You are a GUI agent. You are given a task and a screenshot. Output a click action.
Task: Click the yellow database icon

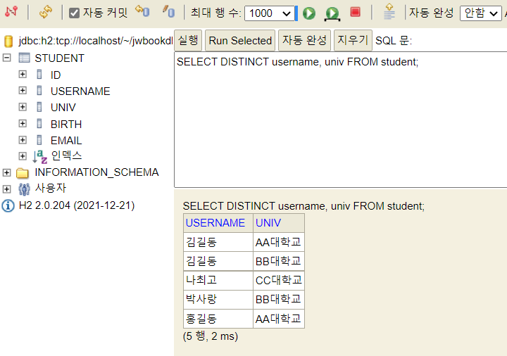click(x=8, y=41)
